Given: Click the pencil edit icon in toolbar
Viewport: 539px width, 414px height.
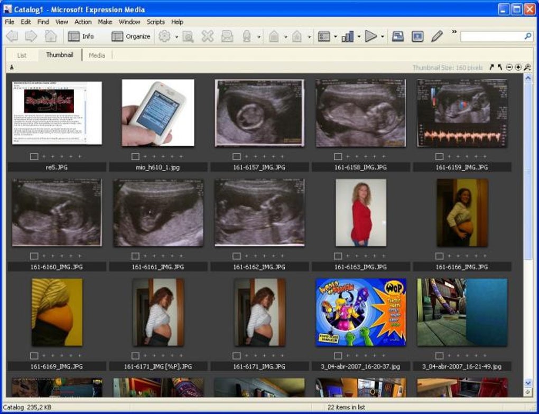Looking at the screenshot, I should coord(436,36).
